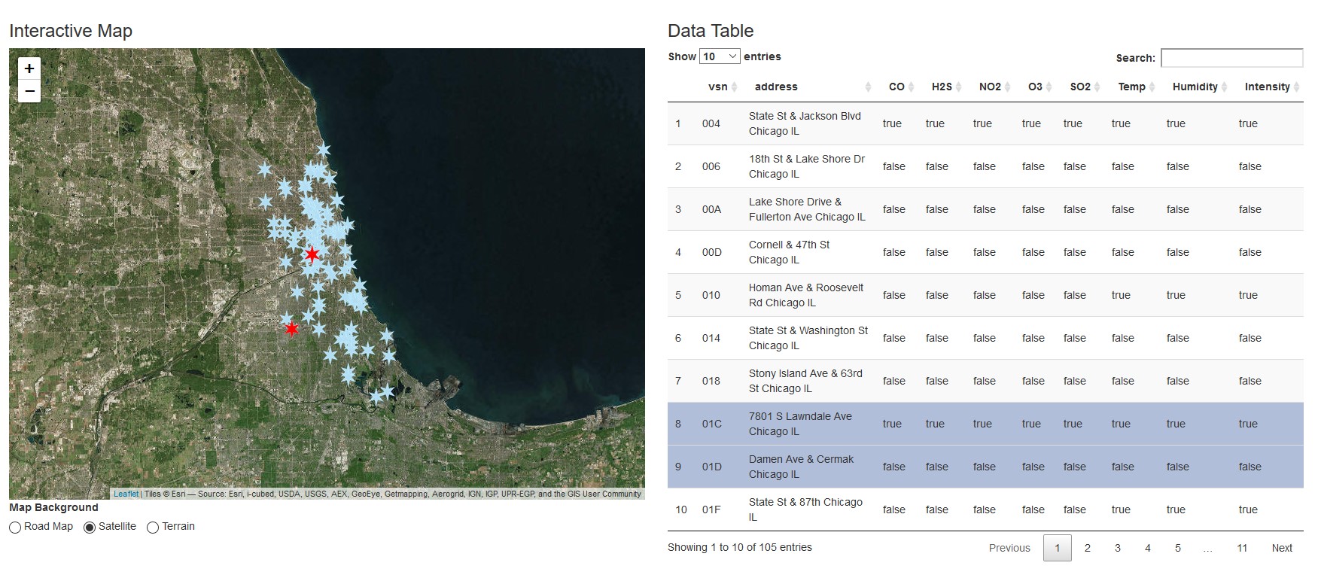Sort by Humidity column arrows
Image resolution: width=1318 pixels, height=584 pixels.
[x=1224, y=87]
